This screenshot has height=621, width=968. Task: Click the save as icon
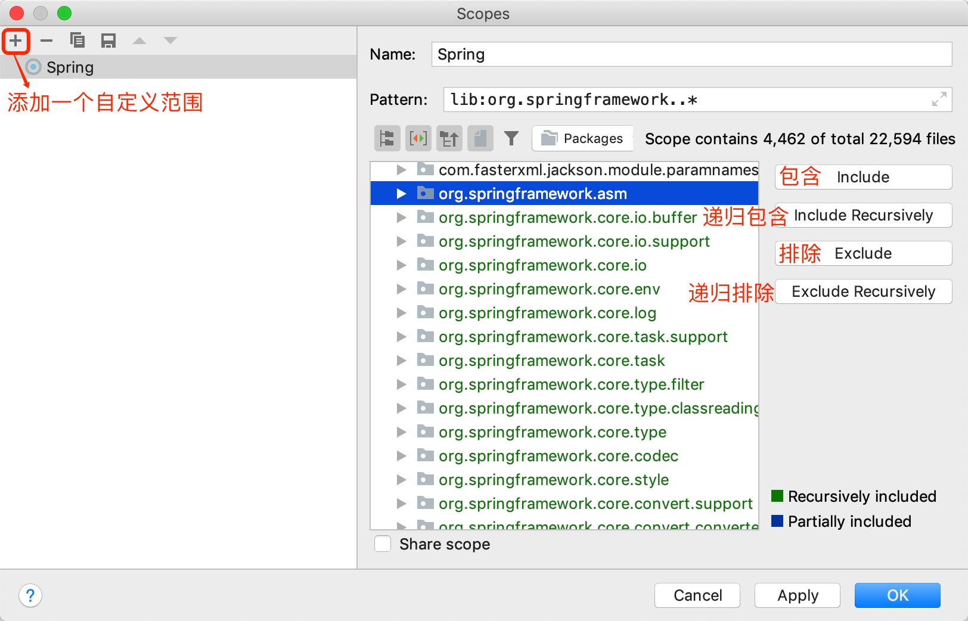(108, 41)
